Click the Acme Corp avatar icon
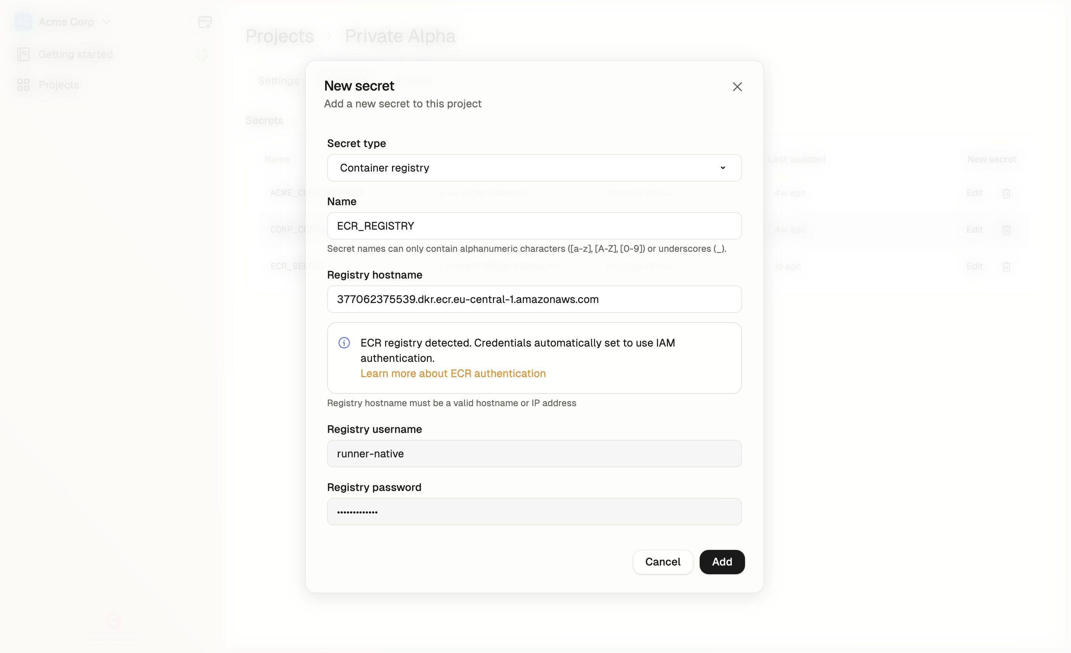The image size is (1071, 653). pos(23,22)
